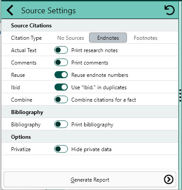Select Endnotes citation type

point(108,38)
